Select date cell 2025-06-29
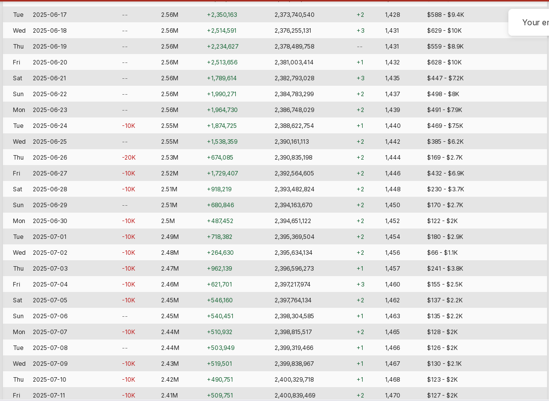Image resolution: width=549 pixels, height=401 pixels. pyautogui.click(x=50, y=205)
